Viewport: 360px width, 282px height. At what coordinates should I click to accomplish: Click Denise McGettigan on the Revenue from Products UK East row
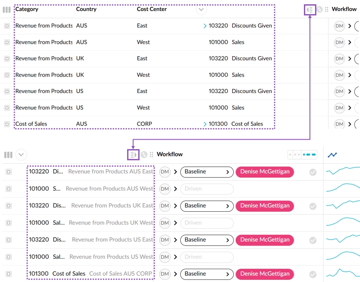265,206
